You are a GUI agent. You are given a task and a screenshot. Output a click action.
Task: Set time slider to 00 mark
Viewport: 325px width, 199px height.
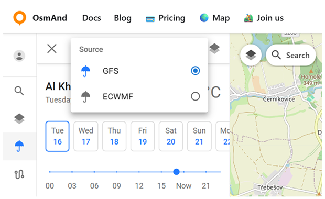pos(50,172)
